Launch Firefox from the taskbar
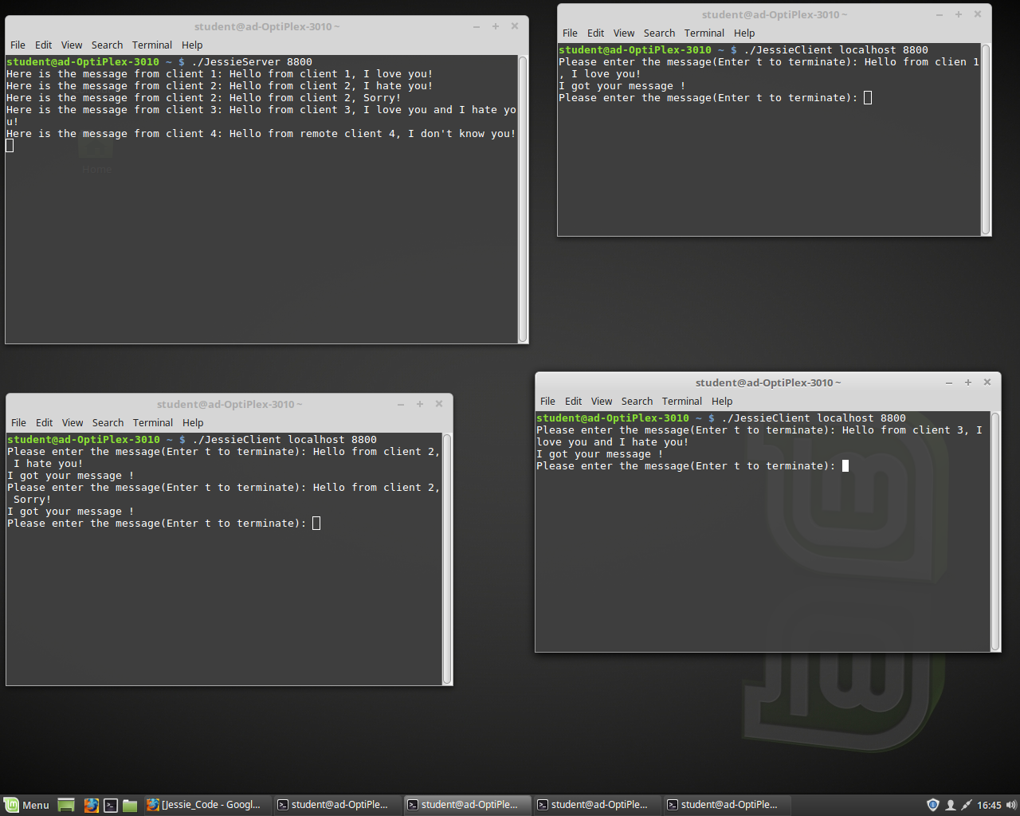The image size is (1020, 816). pyautogui.click(x=92, y=804)
